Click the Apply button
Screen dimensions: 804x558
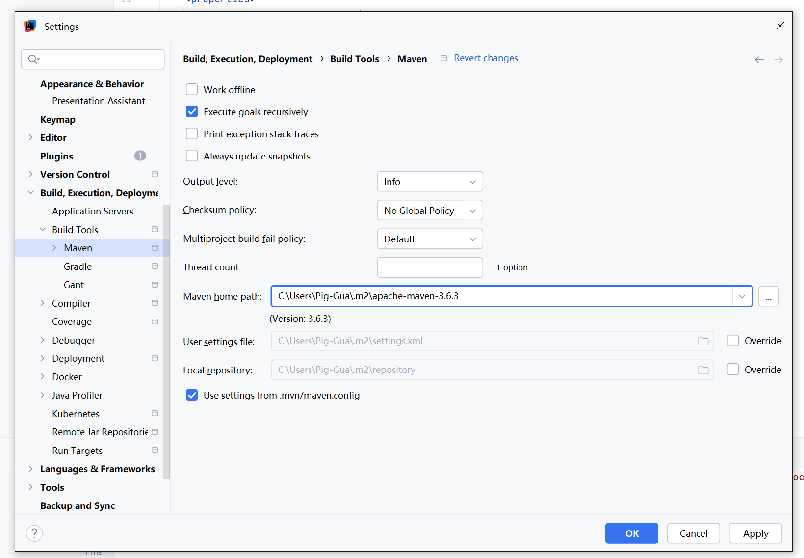pos(755,533)
